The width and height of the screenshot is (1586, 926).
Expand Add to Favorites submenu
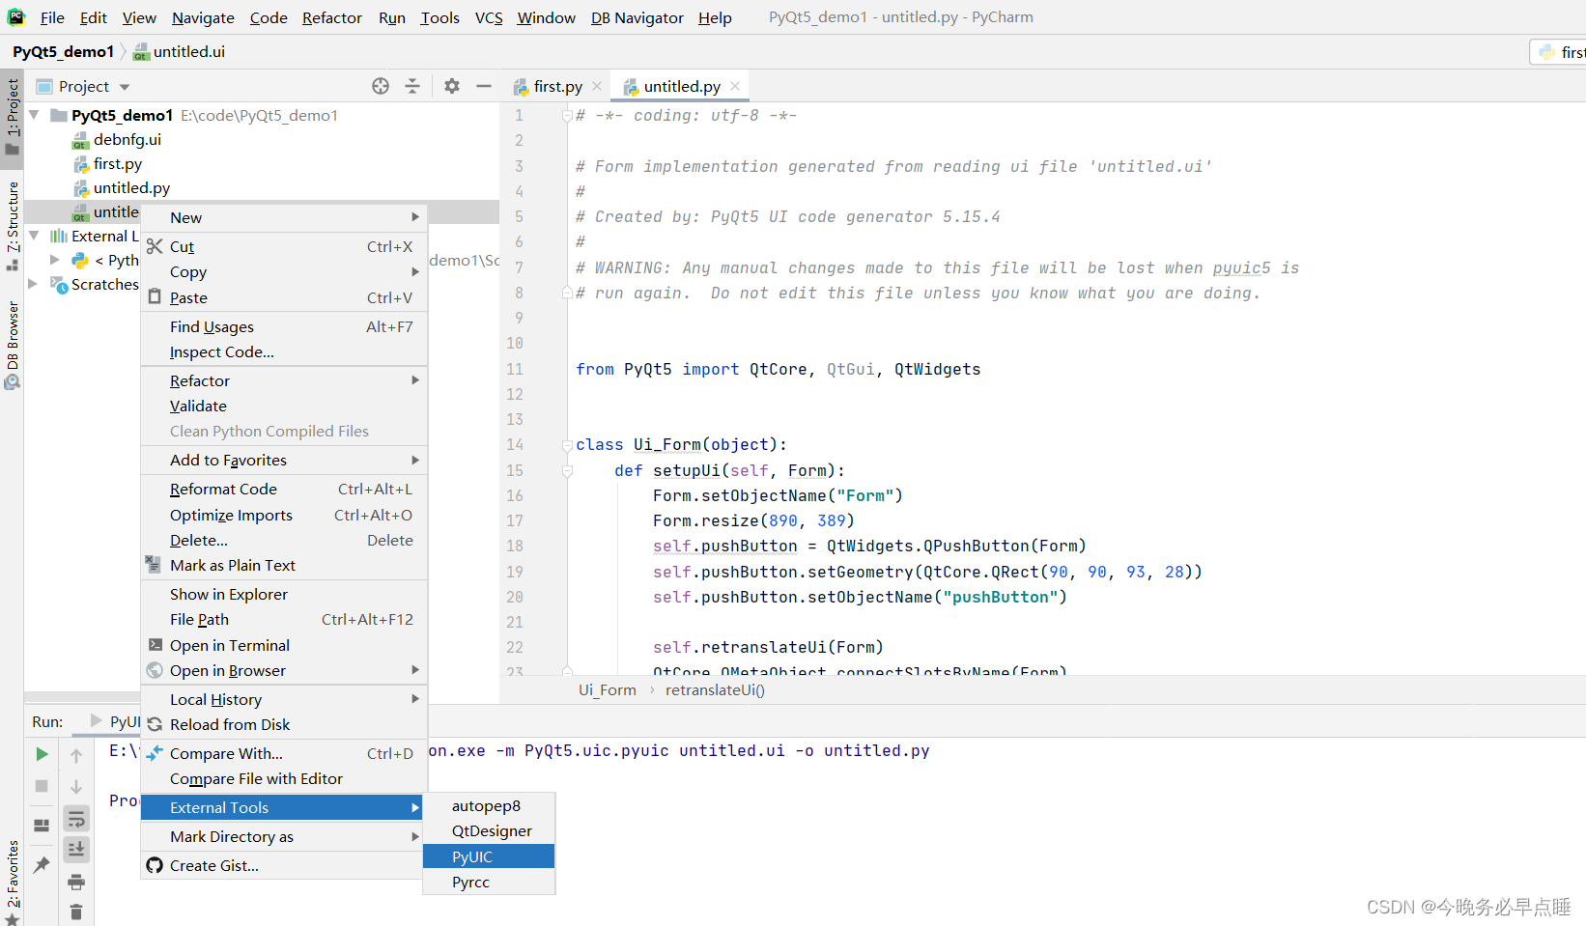click(x=284, y=460)
